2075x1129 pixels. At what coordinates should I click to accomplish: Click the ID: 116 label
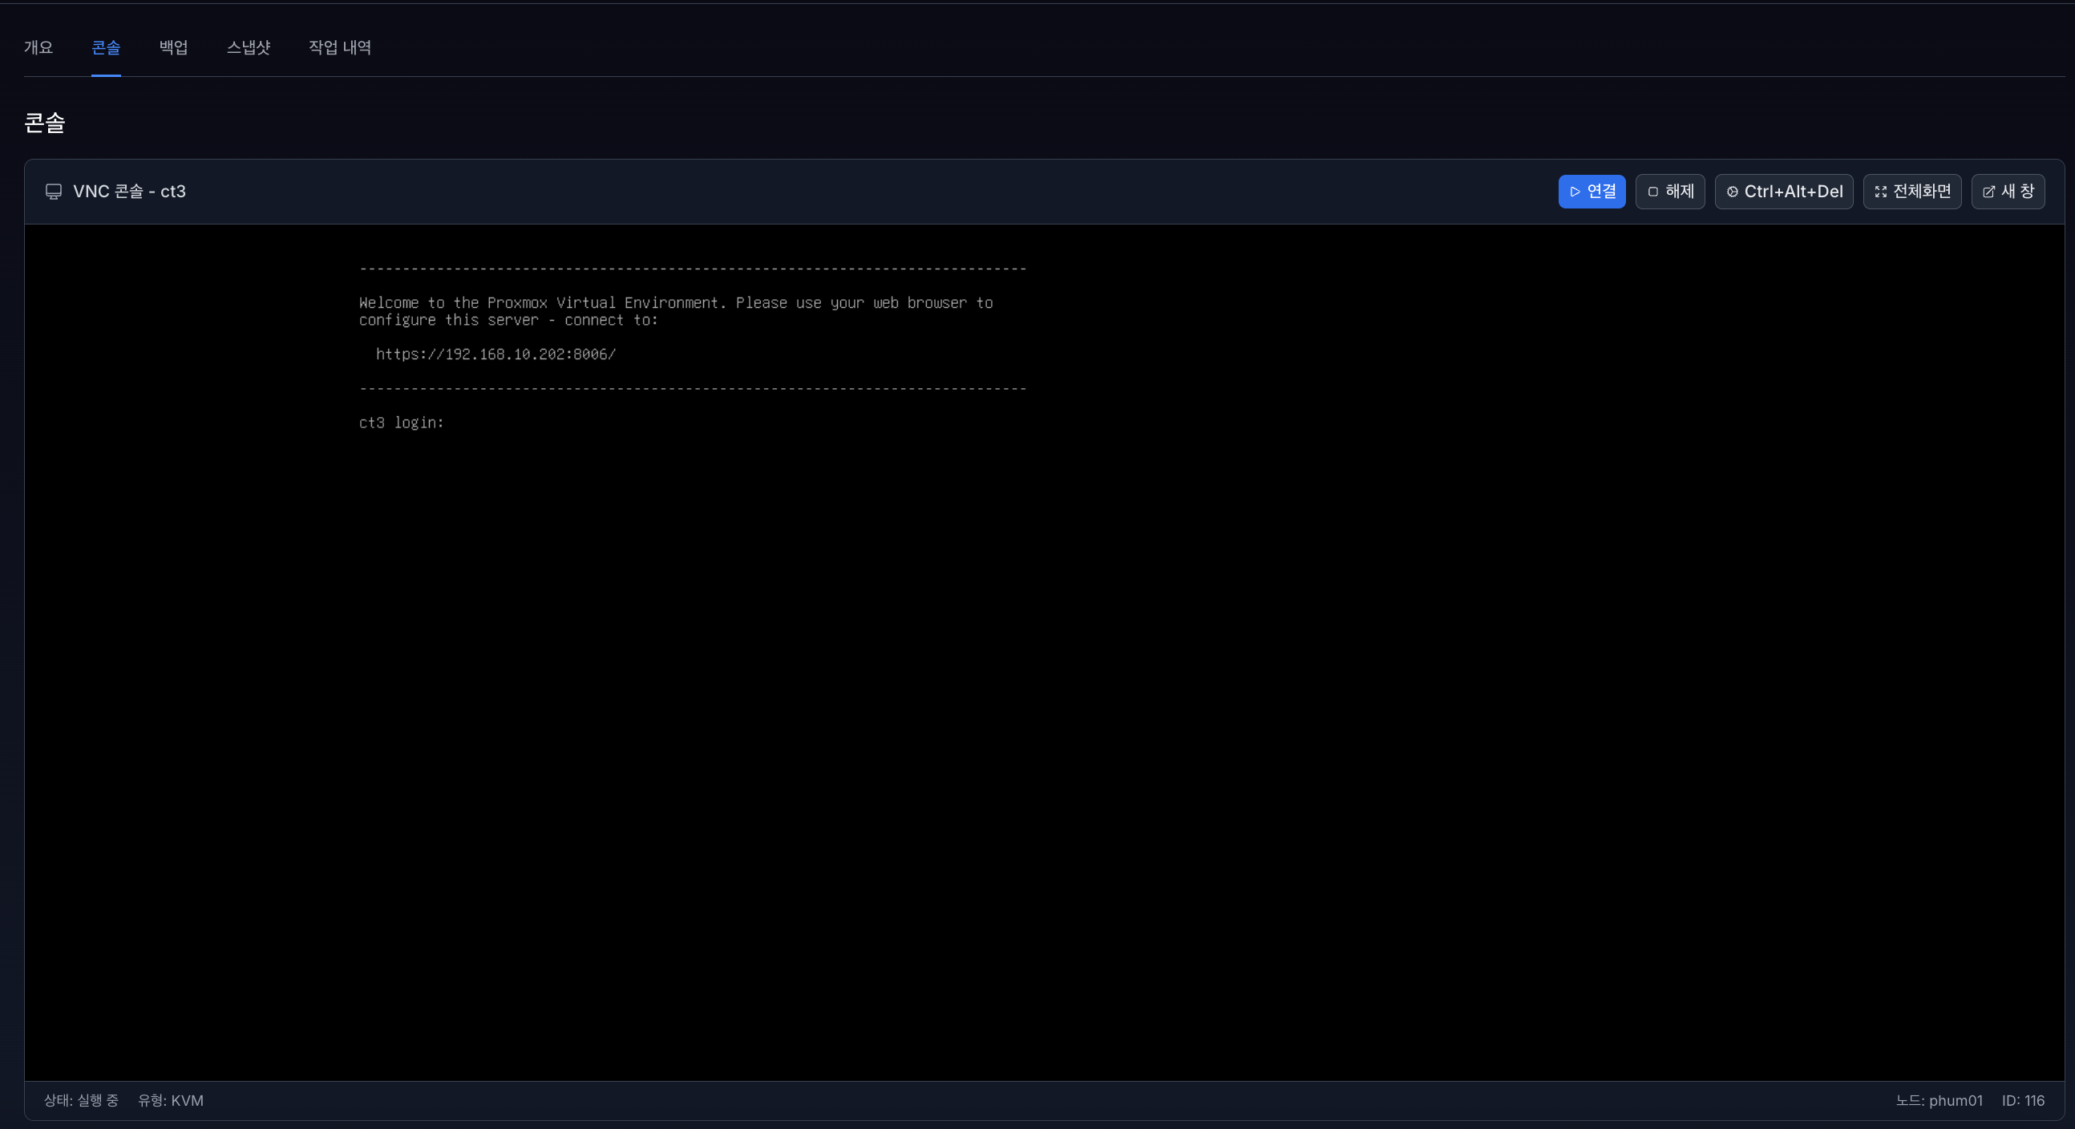point(2023,1100)
